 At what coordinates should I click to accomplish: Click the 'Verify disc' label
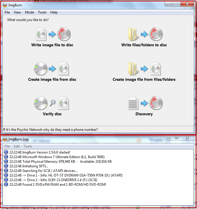52,114
